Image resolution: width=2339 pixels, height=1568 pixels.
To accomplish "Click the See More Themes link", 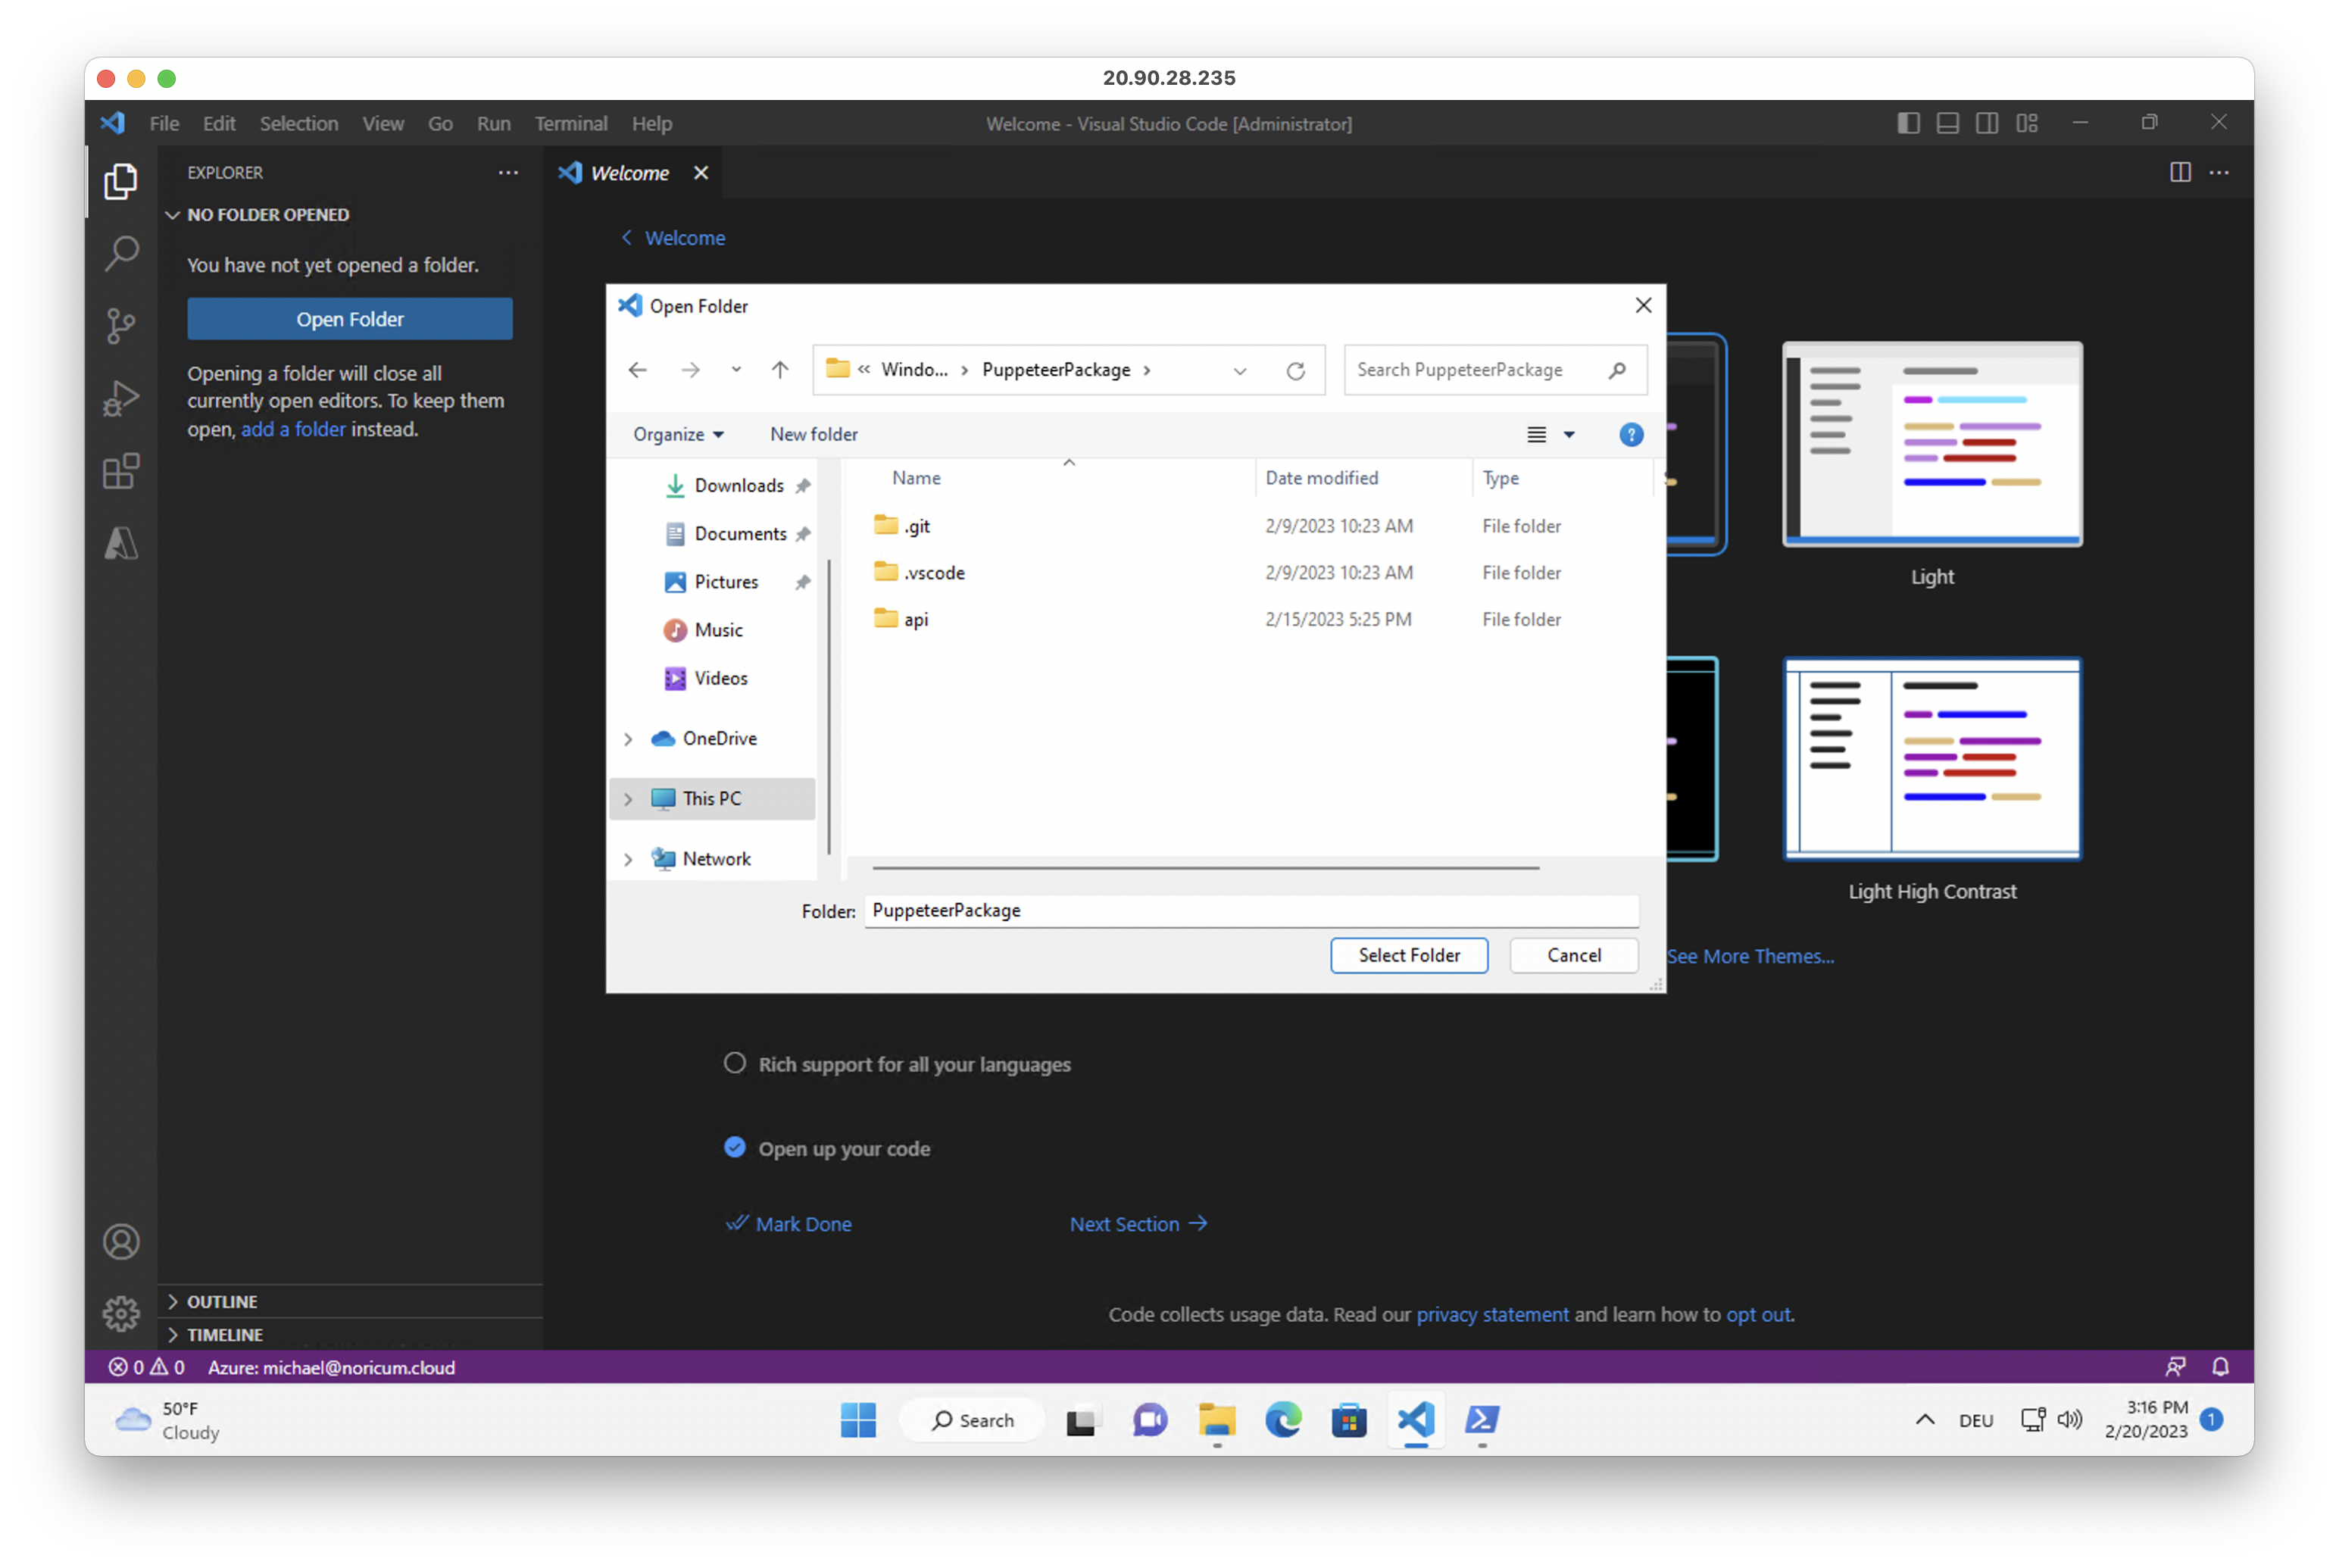I will point(1750,956).
